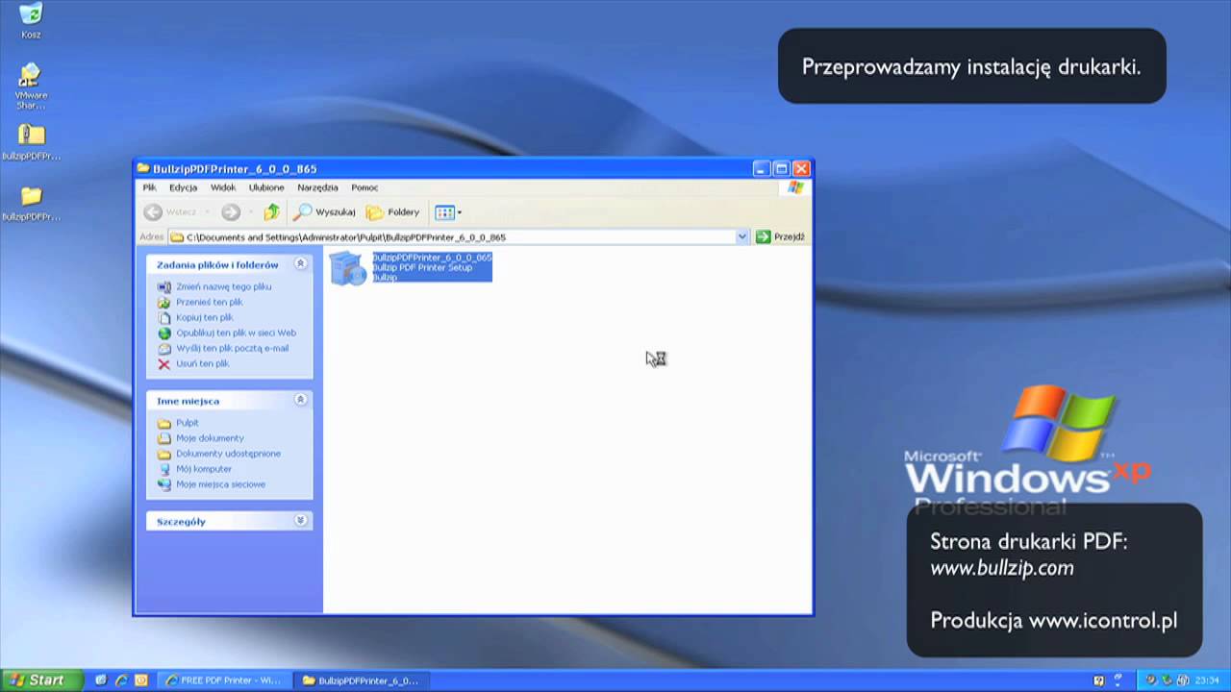Open the Narzędzia menu
This screenshot has height=692, width=1231.
[317, 187]
